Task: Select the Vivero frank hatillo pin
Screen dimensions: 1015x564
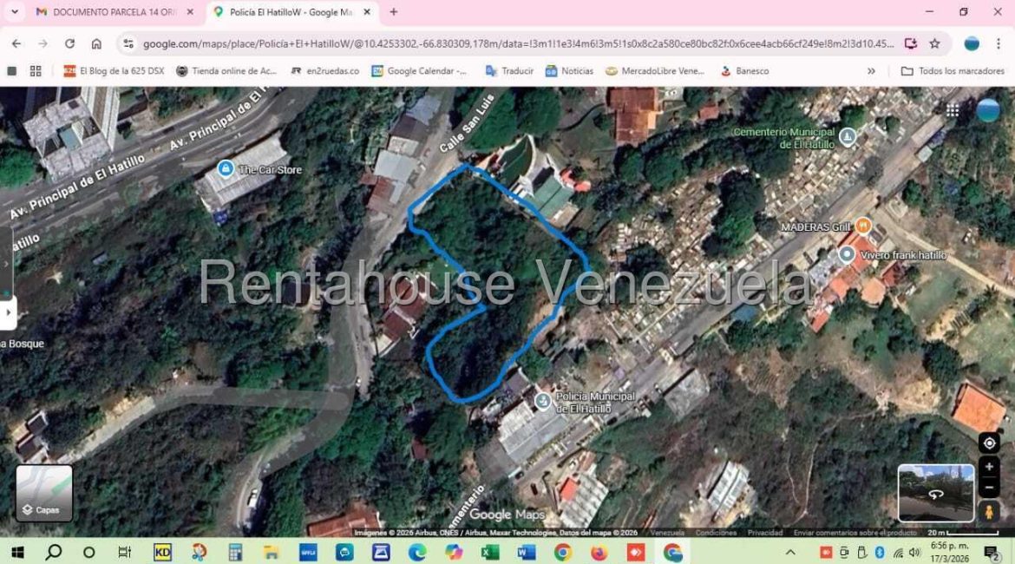Action: pos(847,254)
